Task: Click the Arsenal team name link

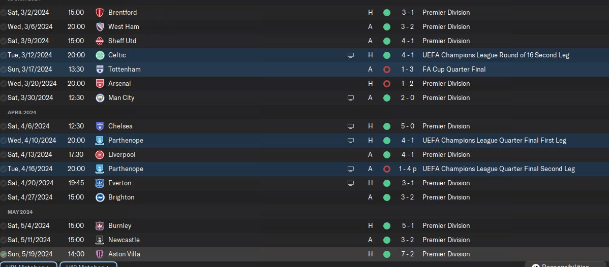Action: click(119, 83)
